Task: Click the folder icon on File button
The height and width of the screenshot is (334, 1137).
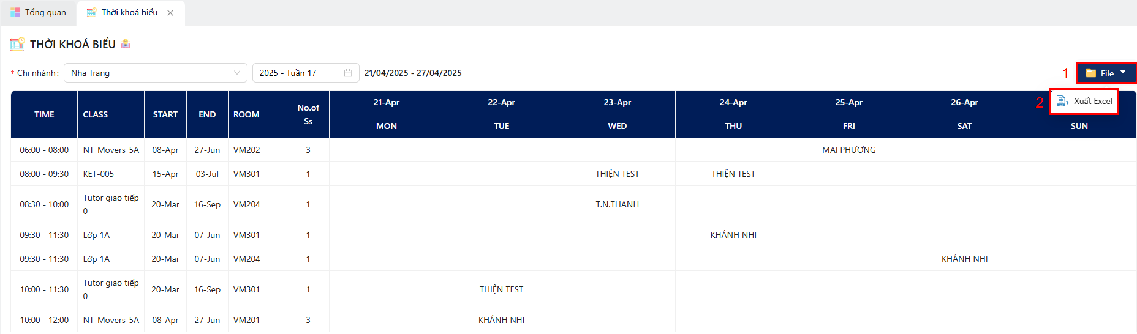Action: (x=1091, y=73)
